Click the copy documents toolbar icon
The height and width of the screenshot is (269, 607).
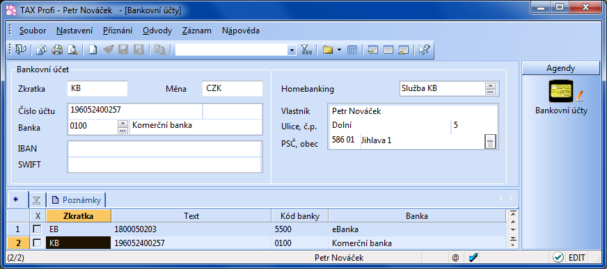[x=42, y=50]
